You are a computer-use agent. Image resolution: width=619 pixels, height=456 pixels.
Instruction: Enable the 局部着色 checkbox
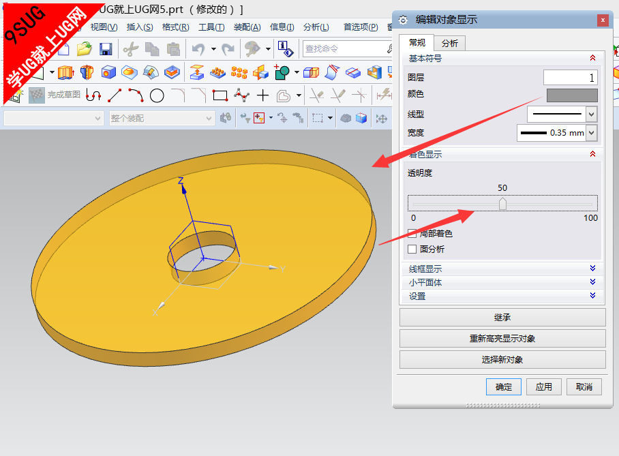click(x=412, y=233)
